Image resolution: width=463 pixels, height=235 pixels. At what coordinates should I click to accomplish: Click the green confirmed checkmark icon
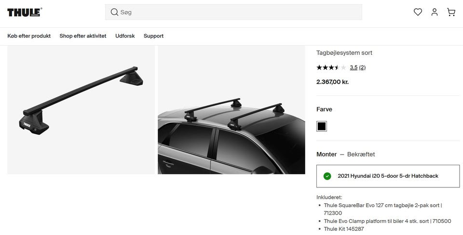327,176
